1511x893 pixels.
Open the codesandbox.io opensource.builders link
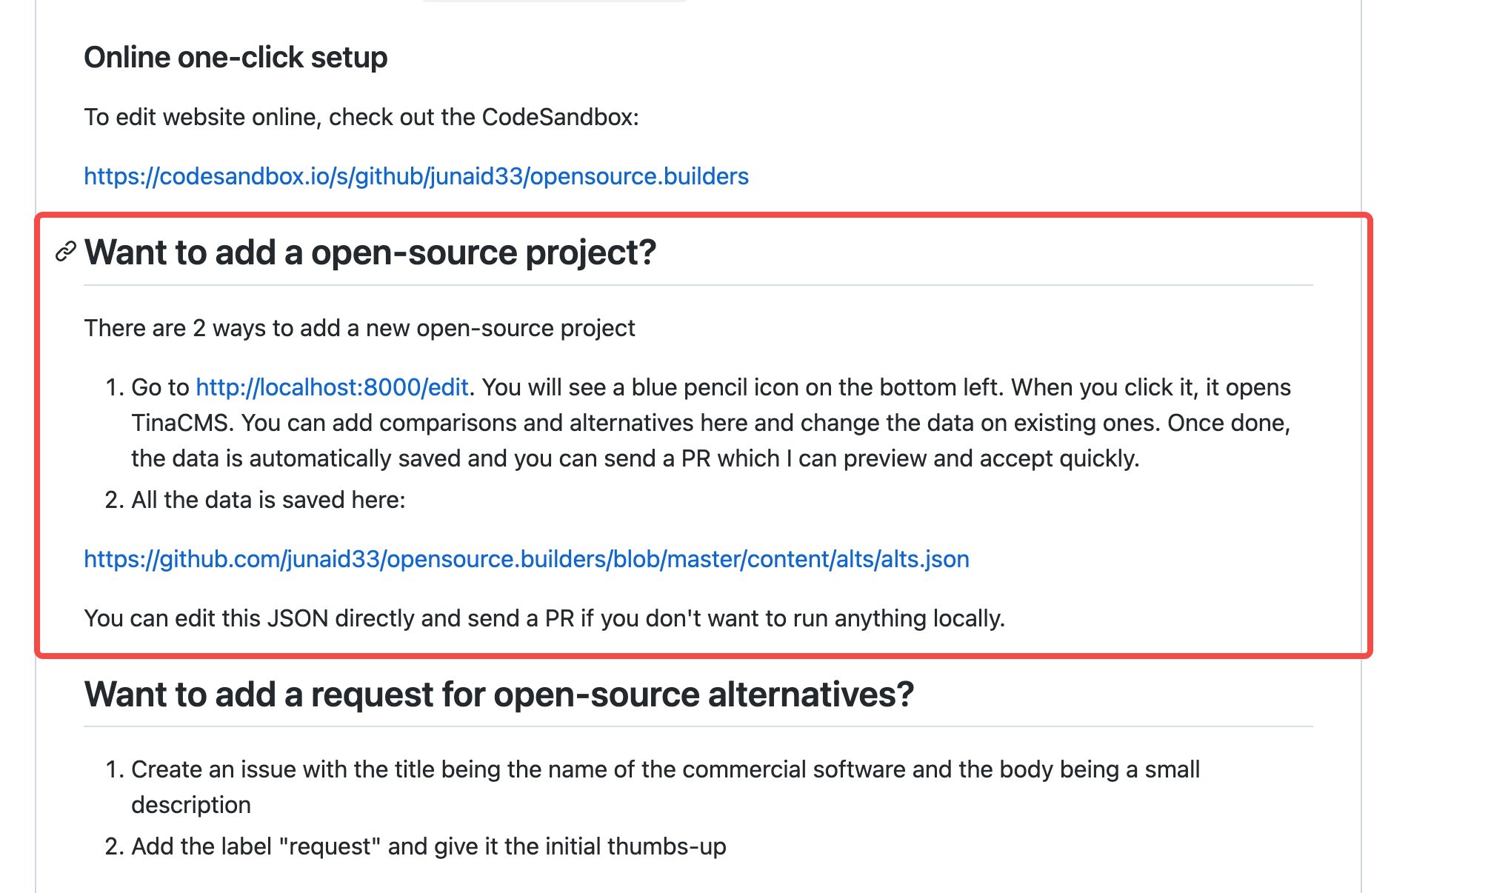[416, 176]
